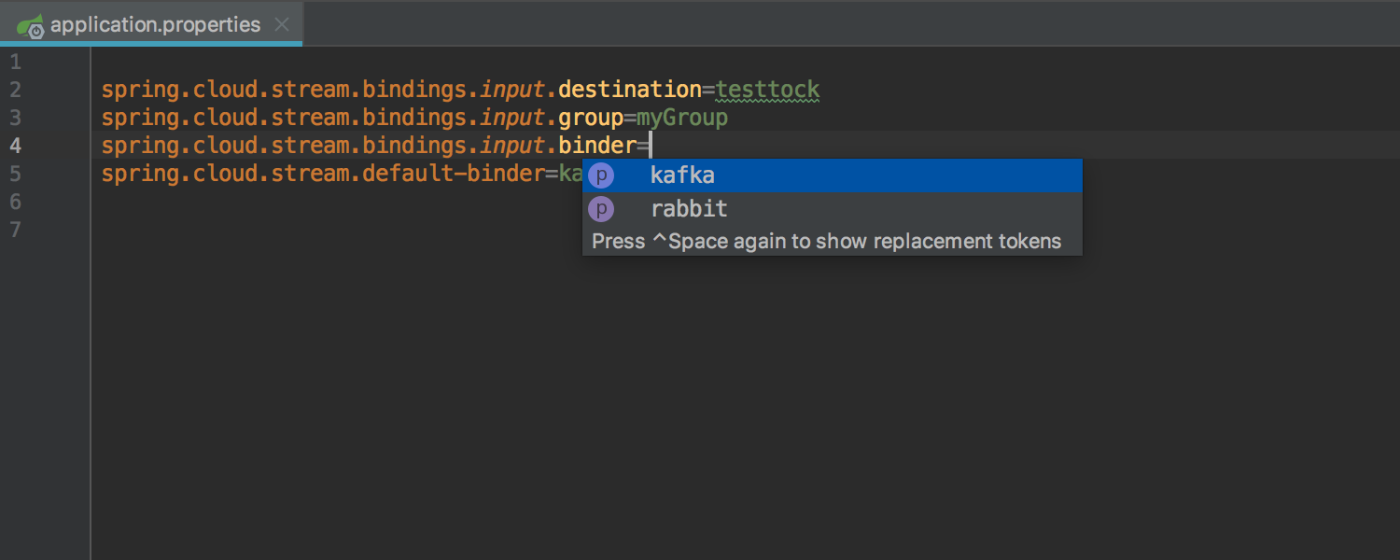Click line number 6 in the gutter

point(15,202)
